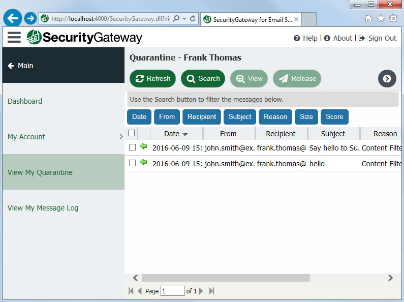Sort by the Subject column header

[x=334, y=134]
